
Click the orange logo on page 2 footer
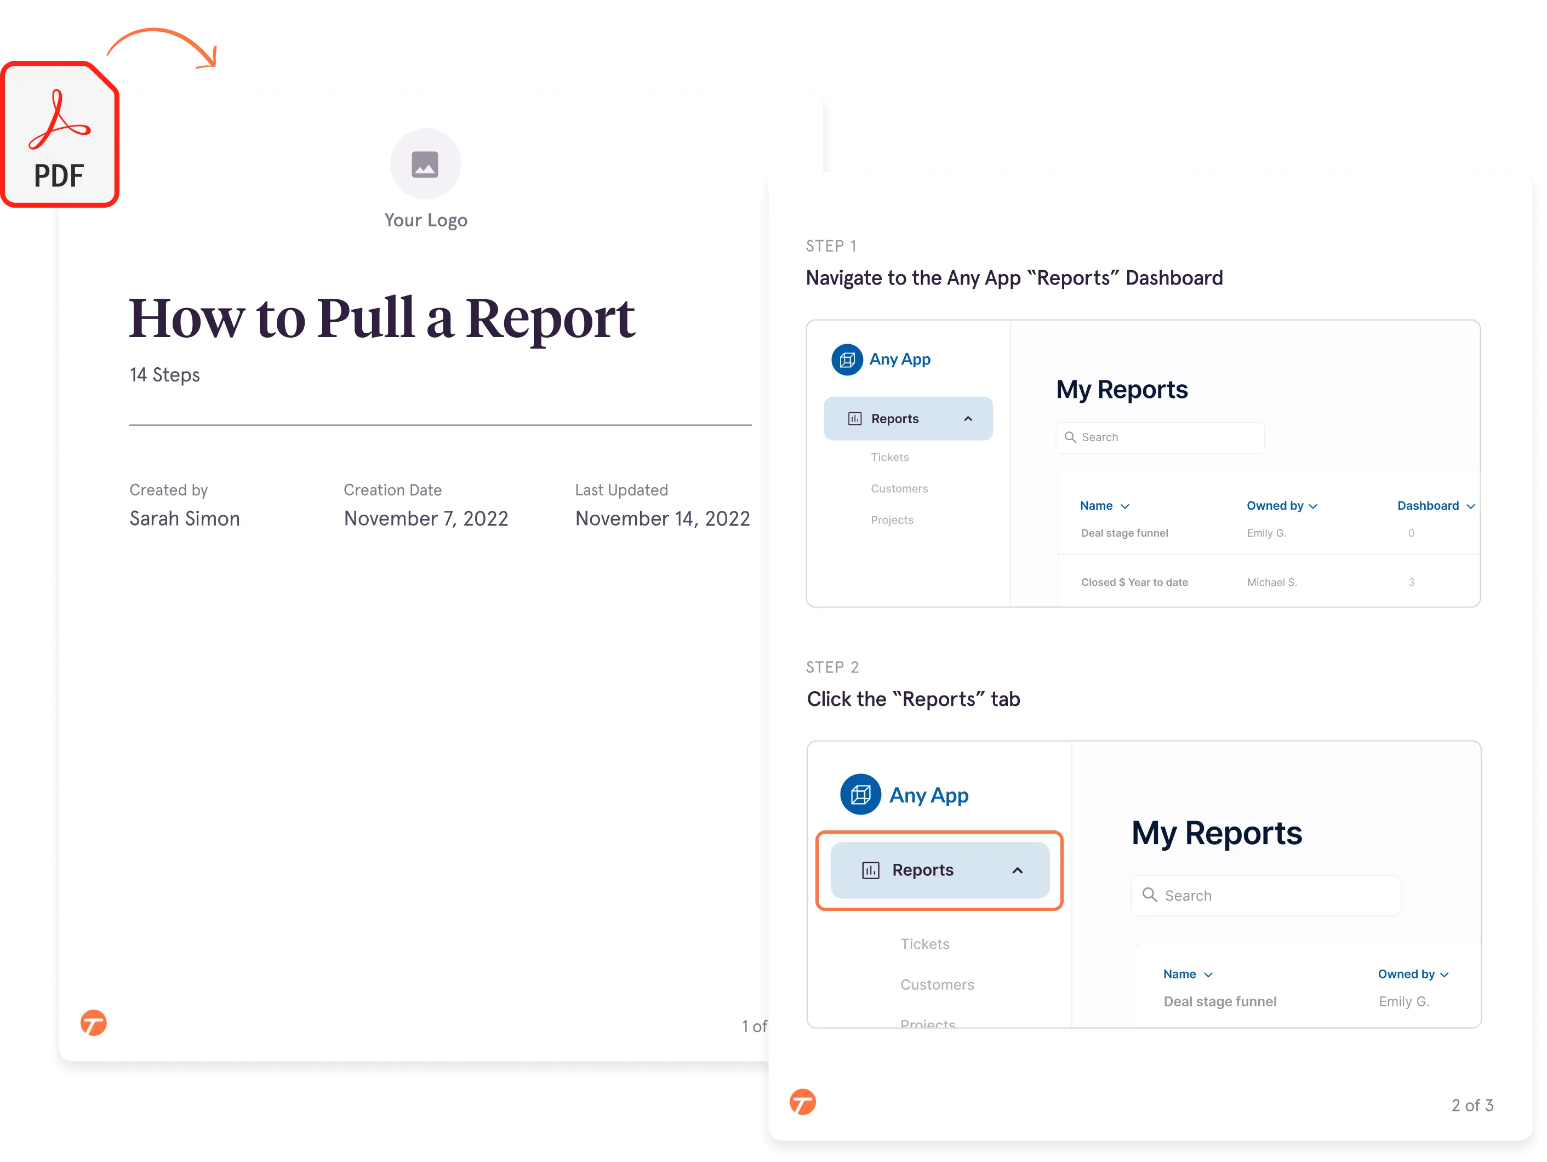pyautogui.click(x=803, y=1102)
